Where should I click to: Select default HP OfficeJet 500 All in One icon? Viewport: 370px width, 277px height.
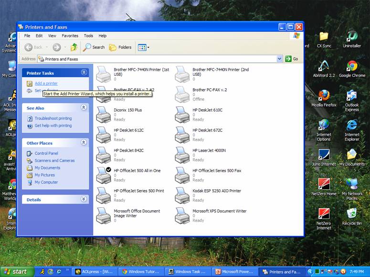tap(103, 175)
